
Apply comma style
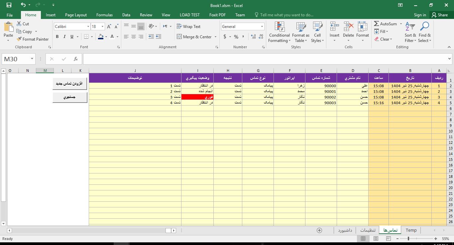point(243,37)
